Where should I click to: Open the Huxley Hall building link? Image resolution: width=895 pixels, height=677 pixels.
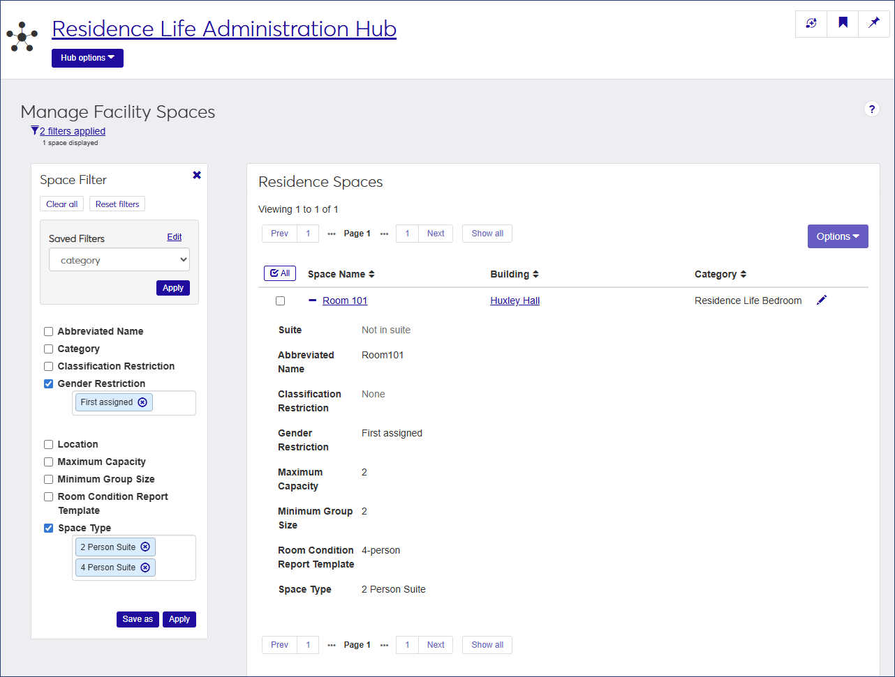[515, 301]
